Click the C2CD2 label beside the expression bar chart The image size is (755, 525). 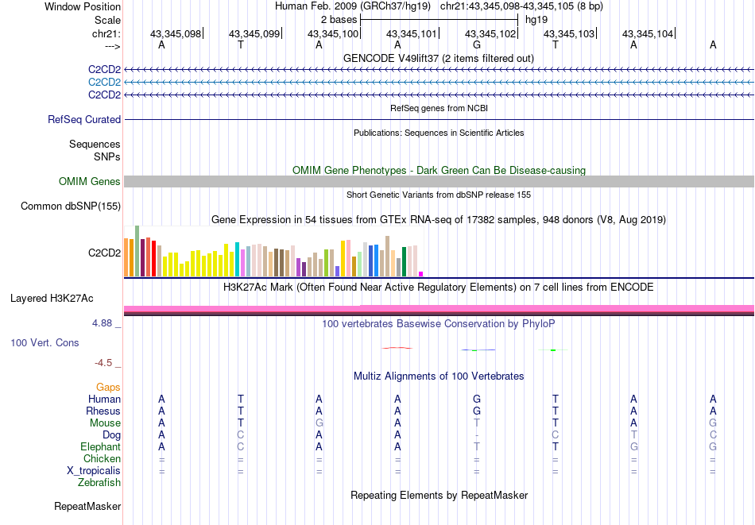104,253
